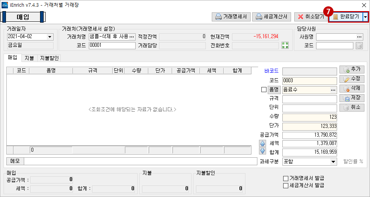This screenshot has height=197, width=370.
Task: Save the entry with 저장 button
Action: tap(352, 98)
